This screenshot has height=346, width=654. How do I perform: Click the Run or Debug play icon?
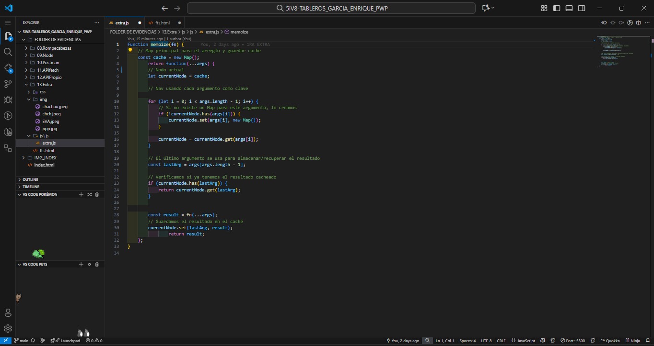630,22
